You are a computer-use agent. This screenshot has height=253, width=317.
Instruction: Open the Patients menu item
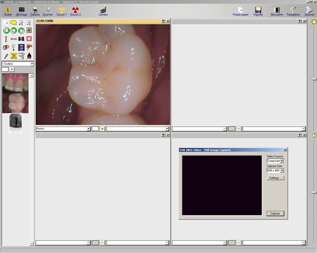[x=35, y=10]
